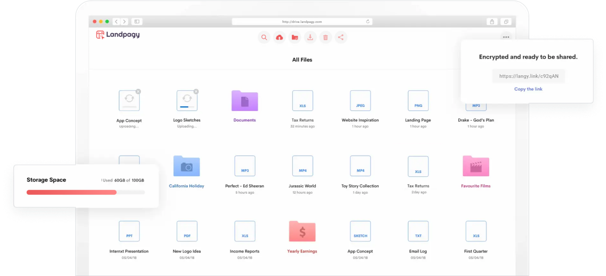Open the Documents folder
The width and height of the screenshot is (606, 276).
coord(245,101)
